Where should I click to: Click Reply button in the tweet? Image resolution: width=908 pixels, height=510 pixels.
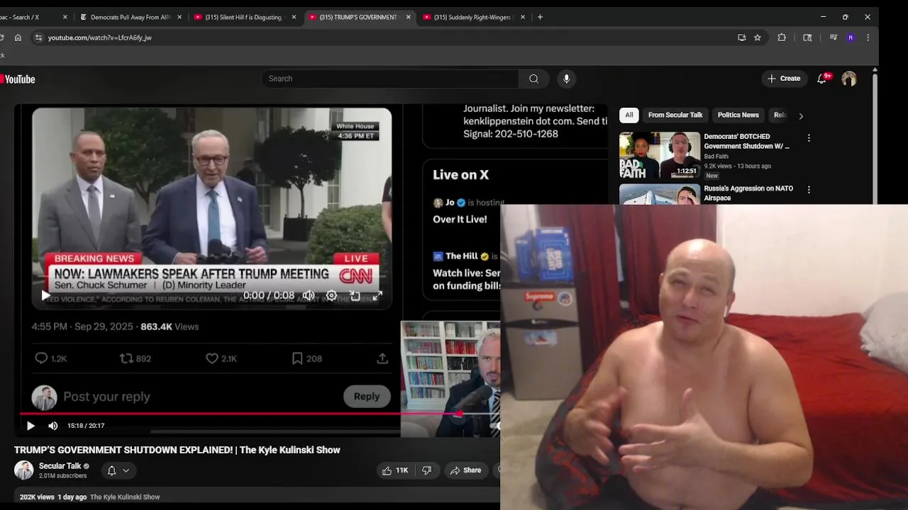tap(367, 397)
